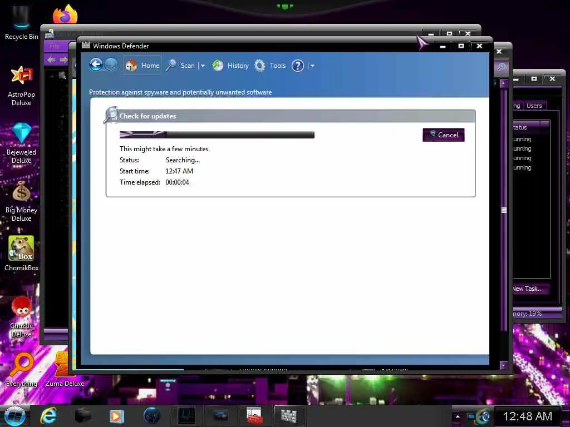The image size is (570, 427).
Task: Click the red toolbox taskbar icon
Action: [x=254, y=416]
